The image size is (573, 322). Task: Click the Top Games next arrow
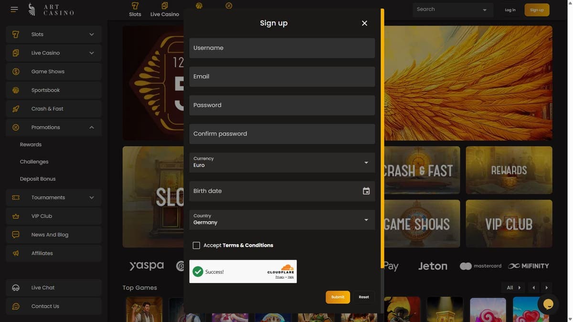[x=547, y=288]
